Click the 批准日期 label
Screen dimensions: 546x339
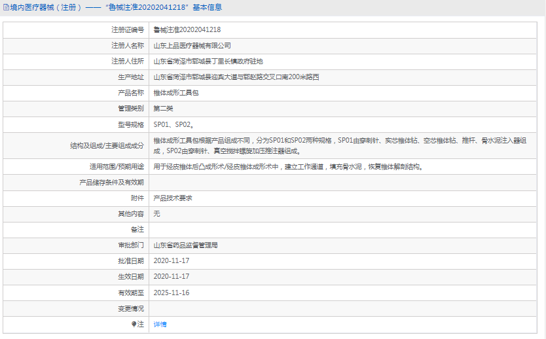point(130,261)
